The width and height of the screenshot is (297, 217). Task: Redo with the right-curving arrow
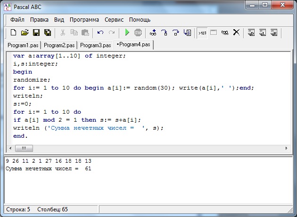[112, 33]
